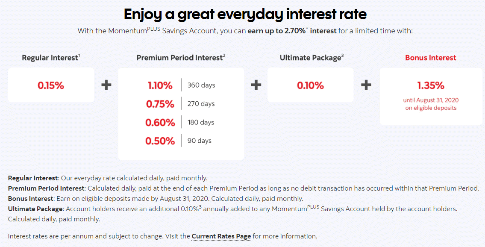The height and width of the screenshot is (247, 485).
Task: Click the plus icon before Ultimate Package
Action: 256,85
